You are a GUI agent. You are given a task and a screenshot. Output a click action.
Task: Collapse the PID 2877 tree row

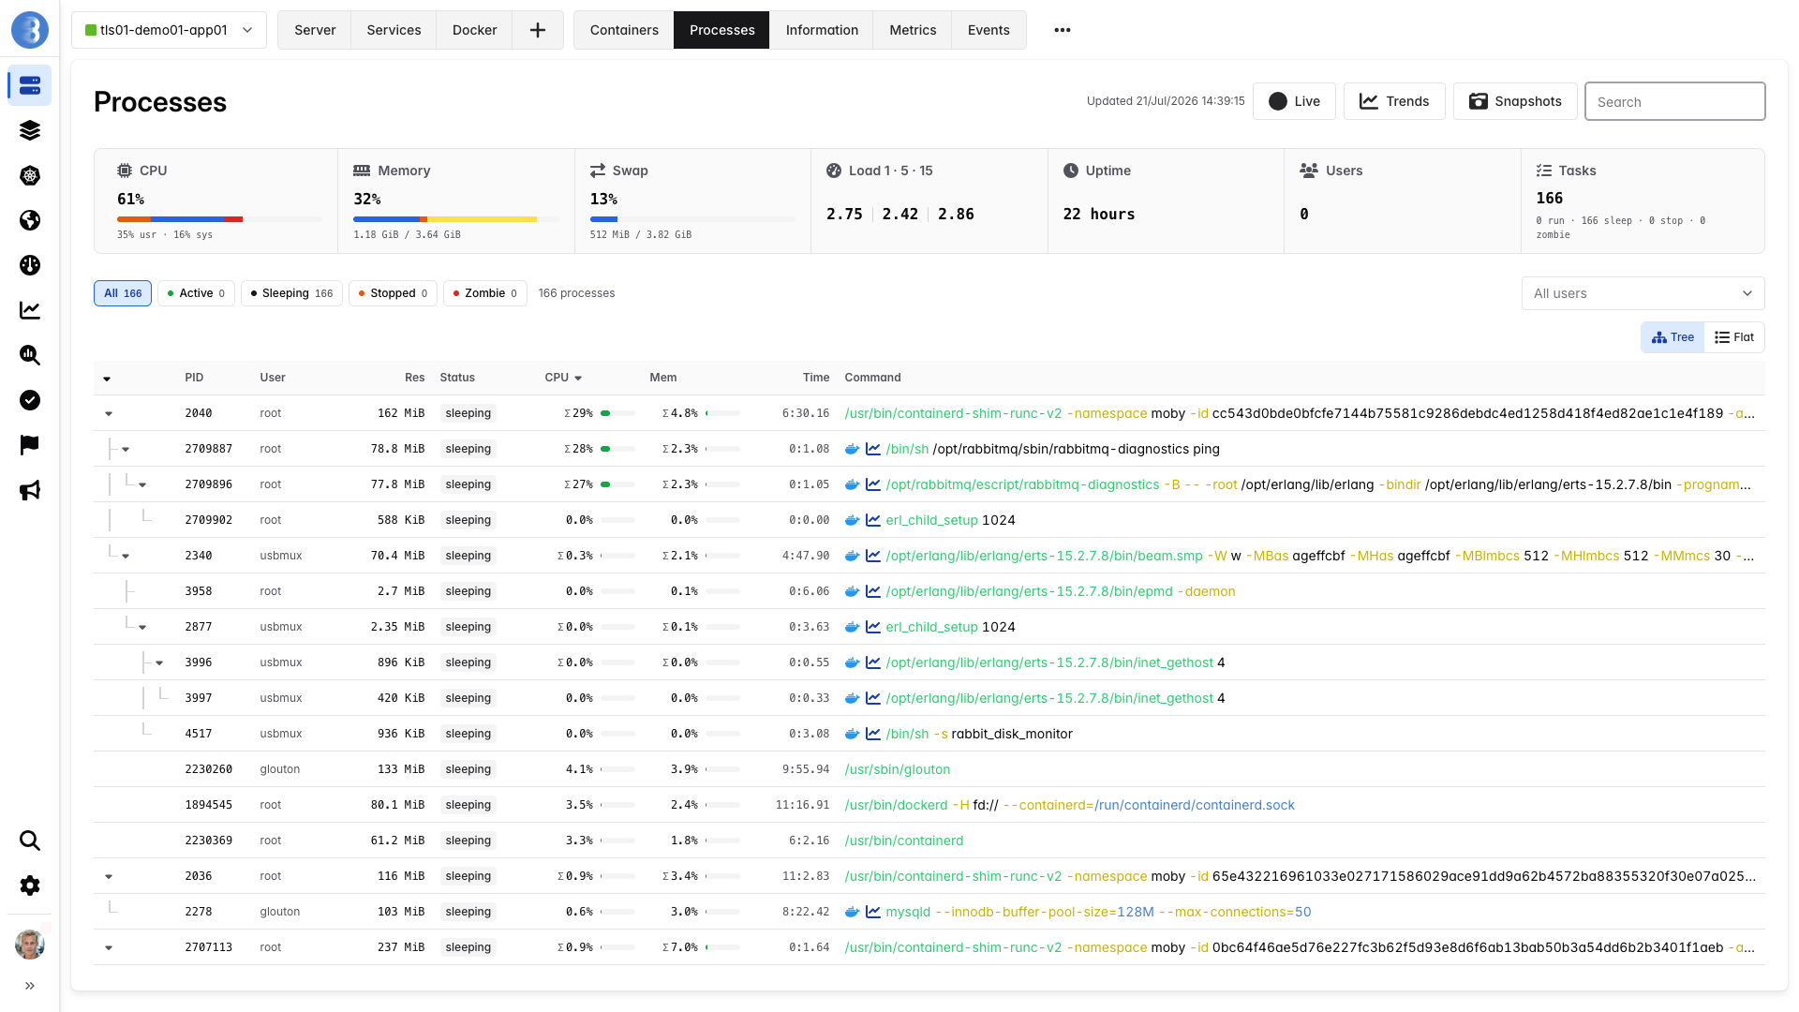click(142, 627)
